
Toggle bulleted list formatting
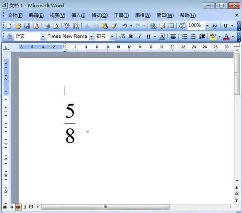point(193,37)
